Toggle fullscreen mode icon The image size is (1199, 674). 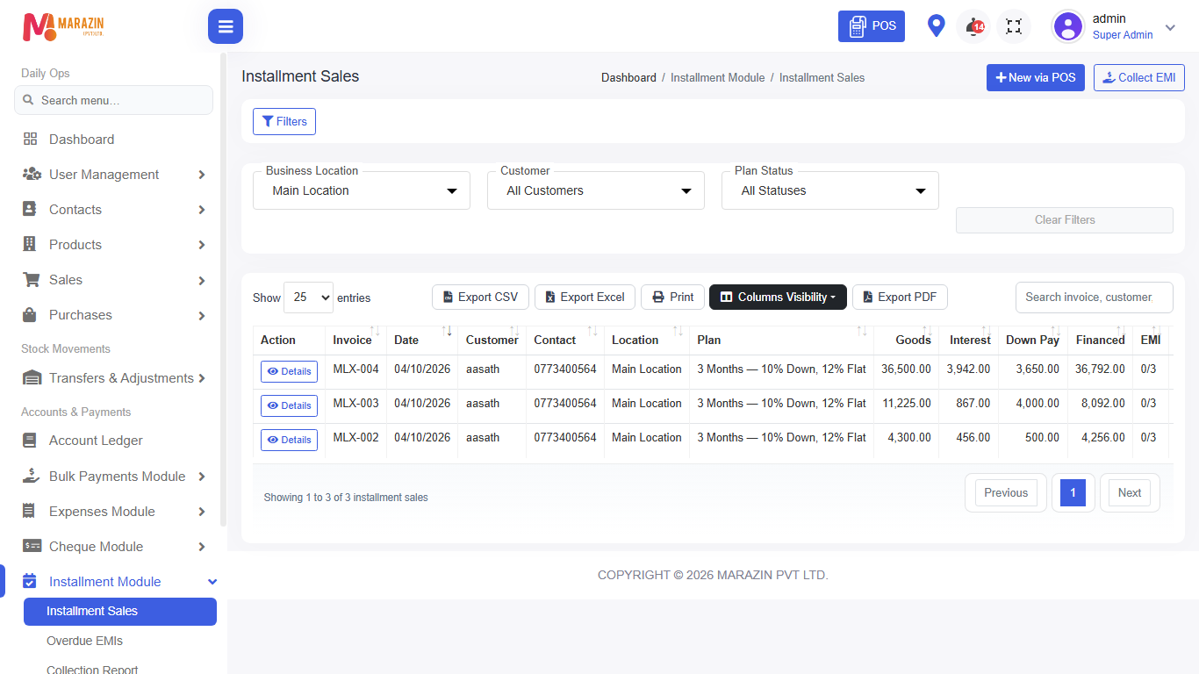[1014, 26]
